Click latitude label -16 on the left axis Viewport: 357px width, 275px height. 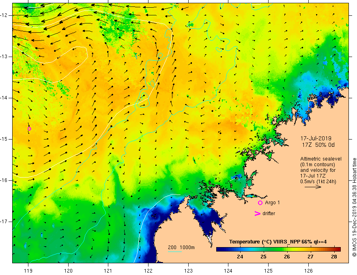[x=4, y=180]
